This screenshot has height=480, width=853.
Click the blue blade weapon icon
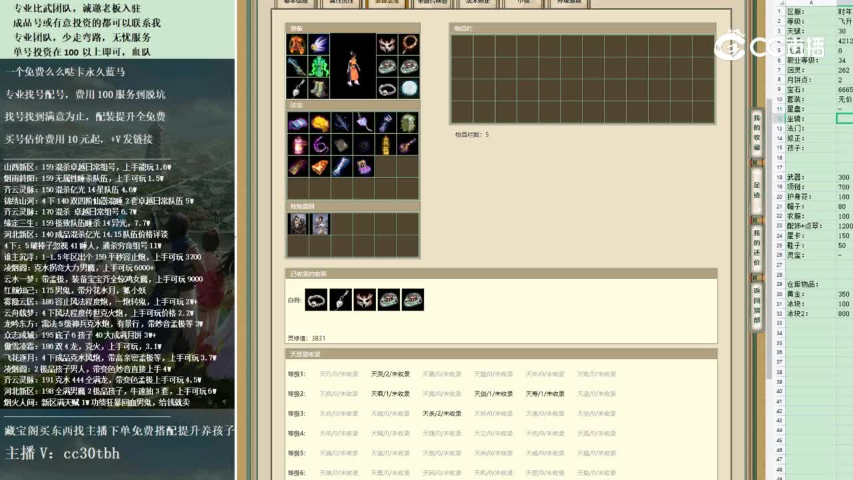click(x=297, y=67)
